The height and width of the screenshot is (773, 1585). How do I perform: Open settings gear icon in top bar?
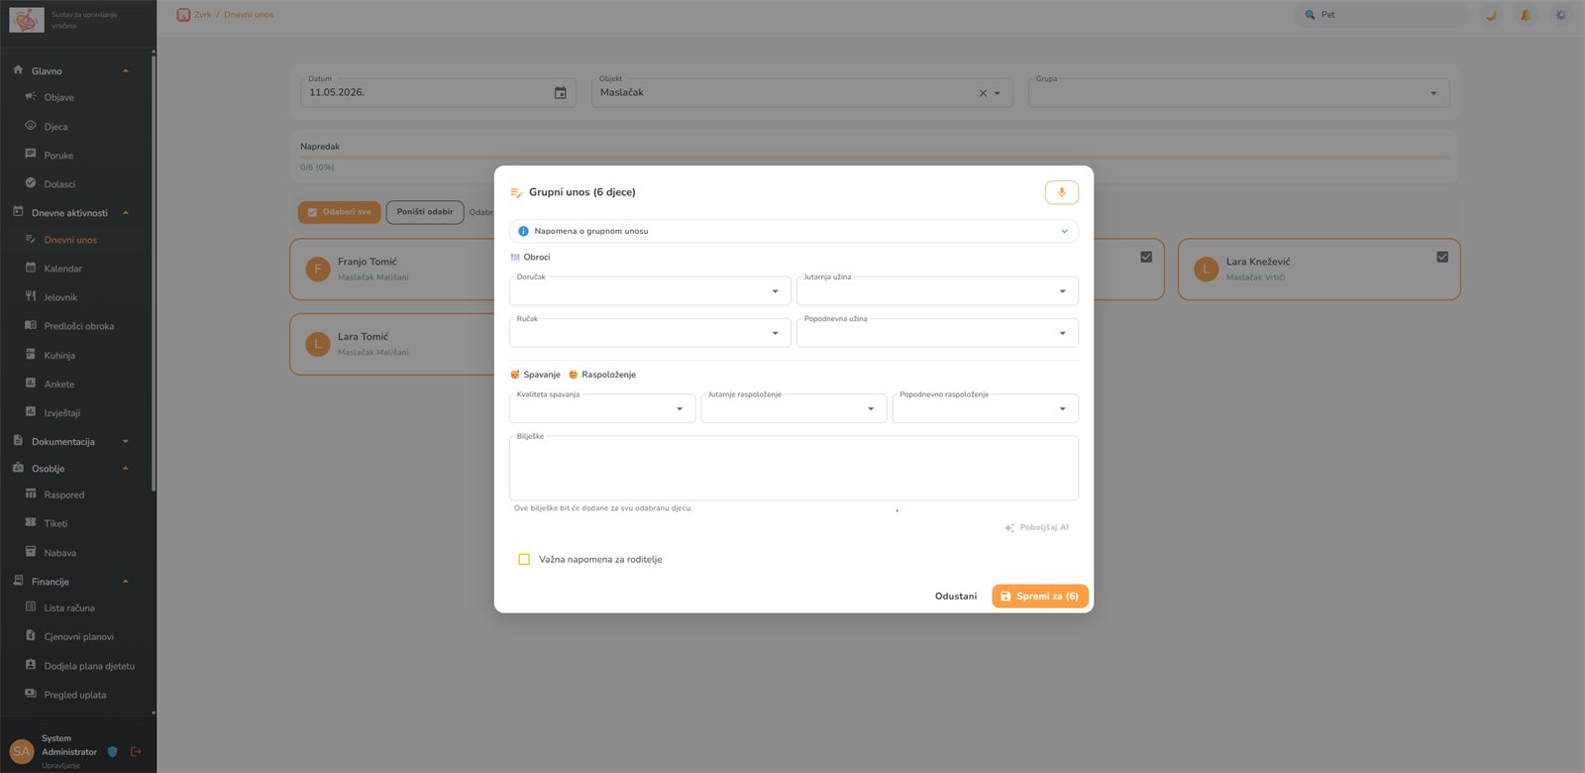1560,15
